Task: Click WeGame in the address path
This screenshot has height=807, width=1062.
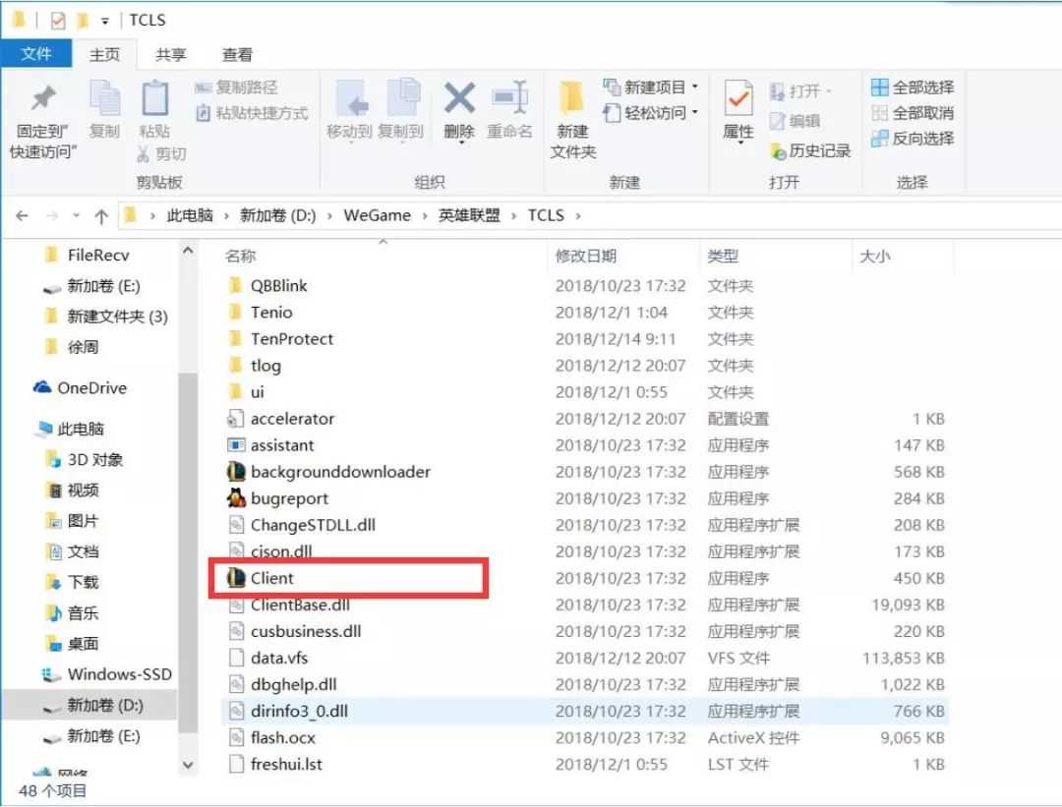Action: pyautogui.click(x=377, y=215)
